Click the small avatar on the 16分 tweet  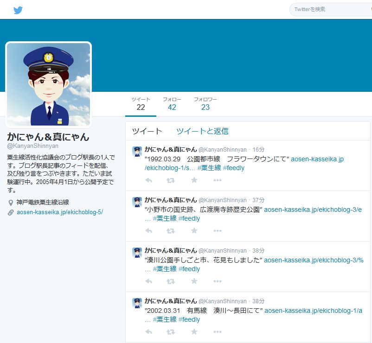137,152
